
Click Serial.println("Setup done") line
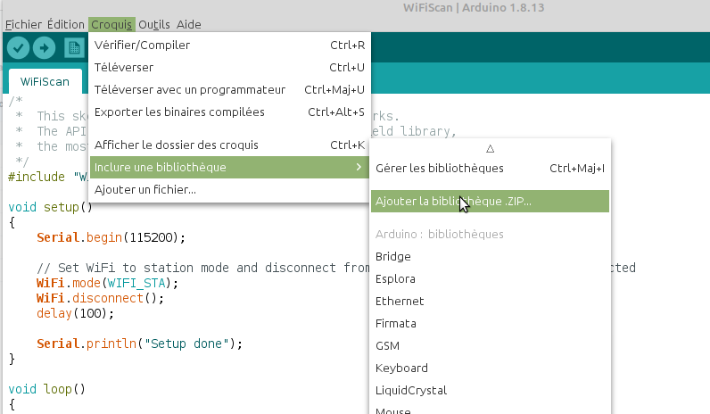[x=139, y=344]
